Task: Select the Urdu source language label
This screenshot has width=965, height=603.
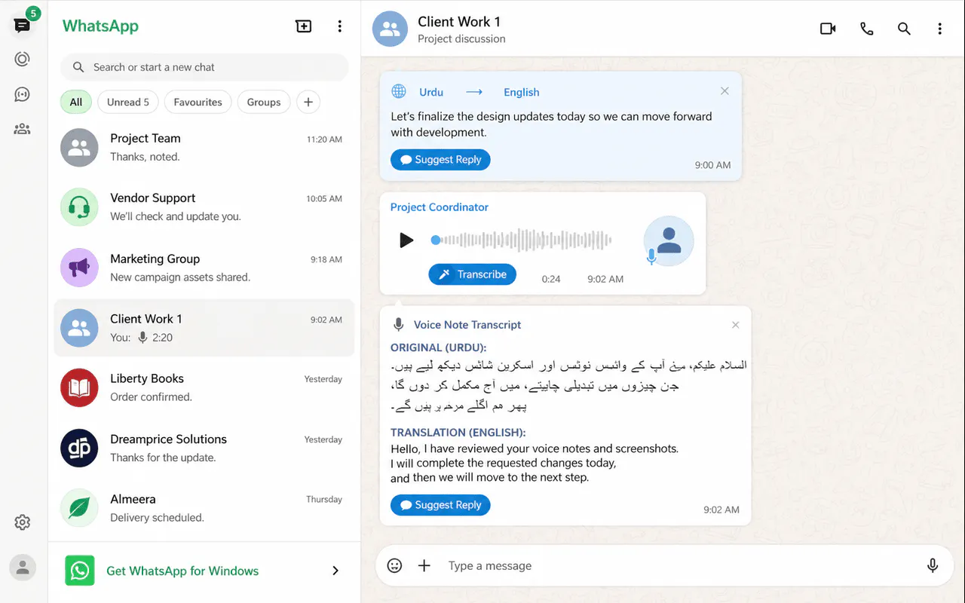Action: click(431, 92)
